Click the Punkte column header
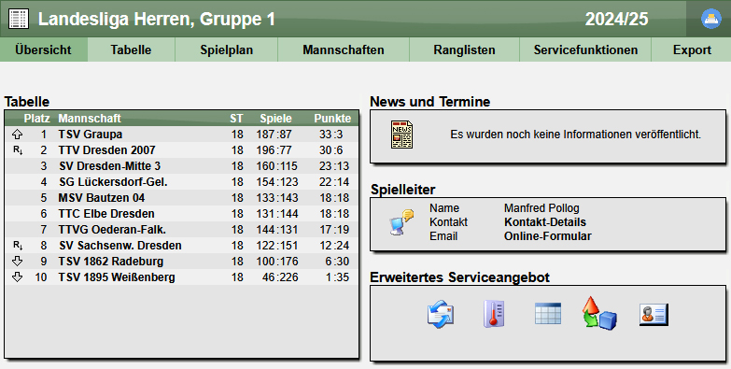 click(x=332, y=119)
